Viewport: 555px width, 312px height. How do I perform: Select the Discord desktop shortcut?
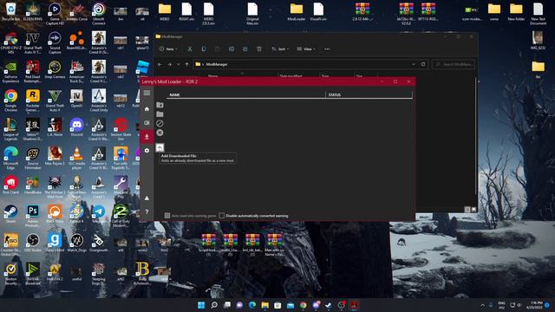(76, 127)
